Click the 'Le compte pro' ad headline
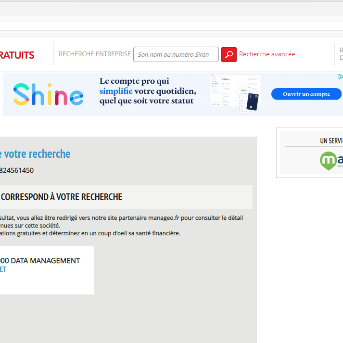 click(134, 81)
